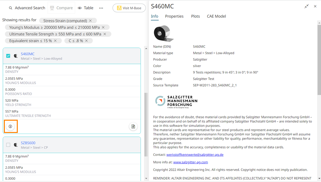Remove the Young's Modulus filter chip
Screen dimensions: 321x182
(103, 27)
